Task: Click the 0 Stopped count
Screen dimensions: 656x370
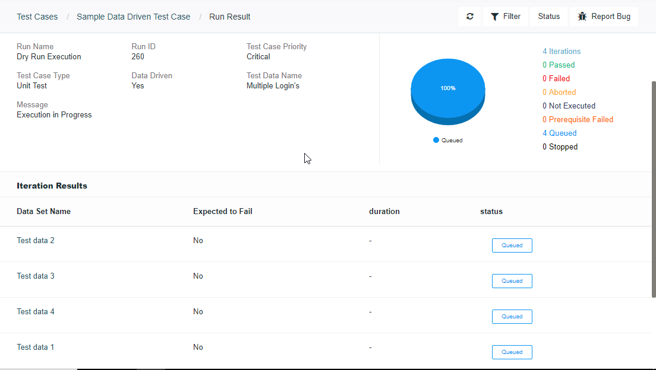Action: tap(560, 146)
